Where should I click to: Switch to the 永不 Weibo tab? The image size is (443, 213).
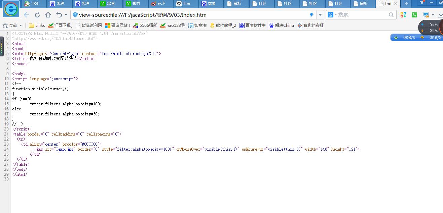point(161,4)
